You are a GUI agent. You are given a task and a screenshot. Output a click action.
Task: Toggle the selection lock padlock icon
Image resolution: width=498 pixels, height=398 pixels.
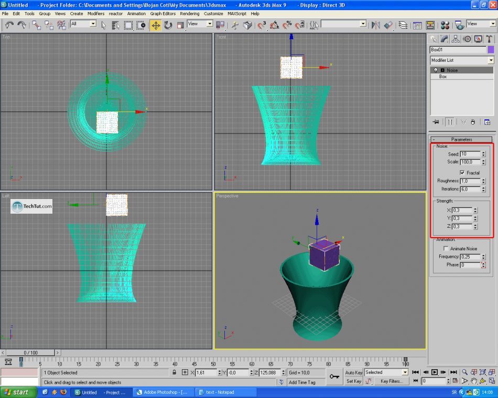(x=174, y=372)
